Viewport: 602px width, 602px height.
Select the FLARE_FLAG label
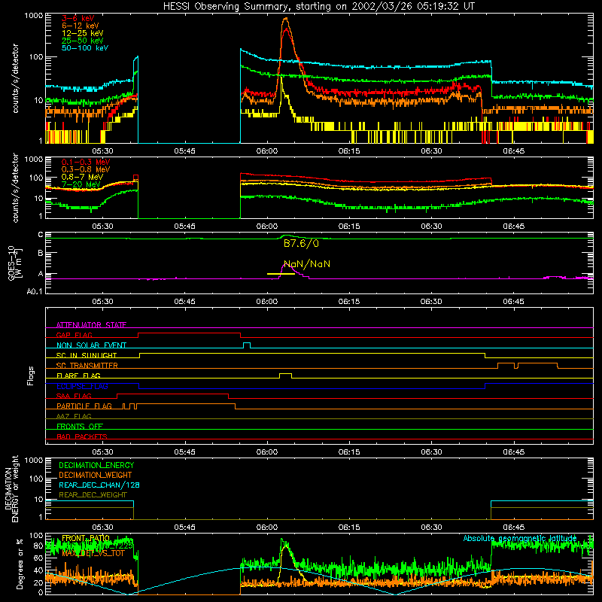[x=78, y=375]
